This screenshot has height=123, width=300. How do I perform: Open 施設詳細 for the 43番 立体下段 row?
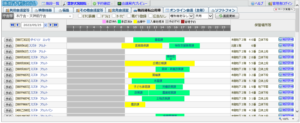[x=286, y=110]
